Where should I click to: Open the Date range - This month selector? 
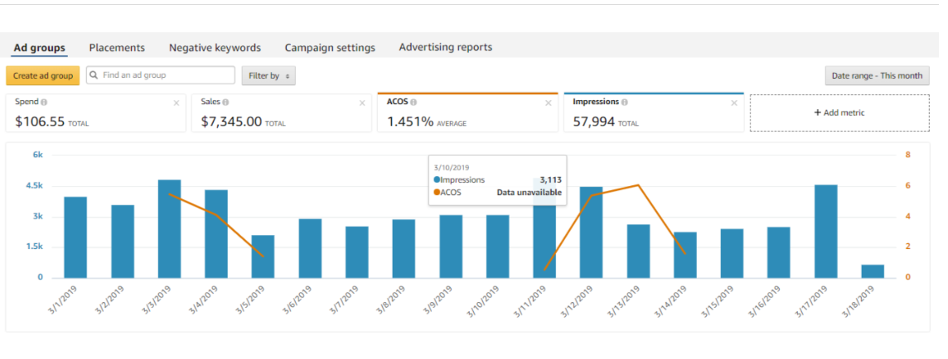[x=877, y=76]
